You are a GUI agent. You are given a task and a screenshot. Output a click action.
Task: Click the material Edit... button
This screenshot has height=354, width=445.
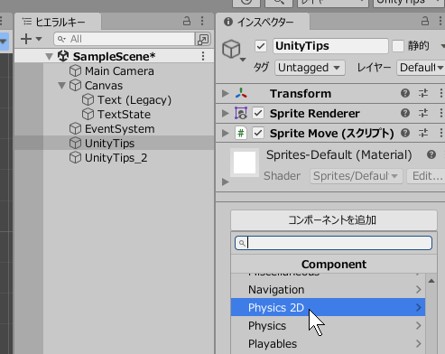tap(426, 176)
